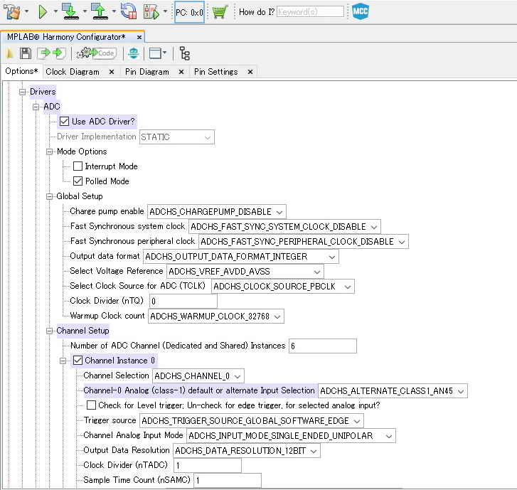
Task: Close the Clock Diagram tab
Action: click(112, 72)
